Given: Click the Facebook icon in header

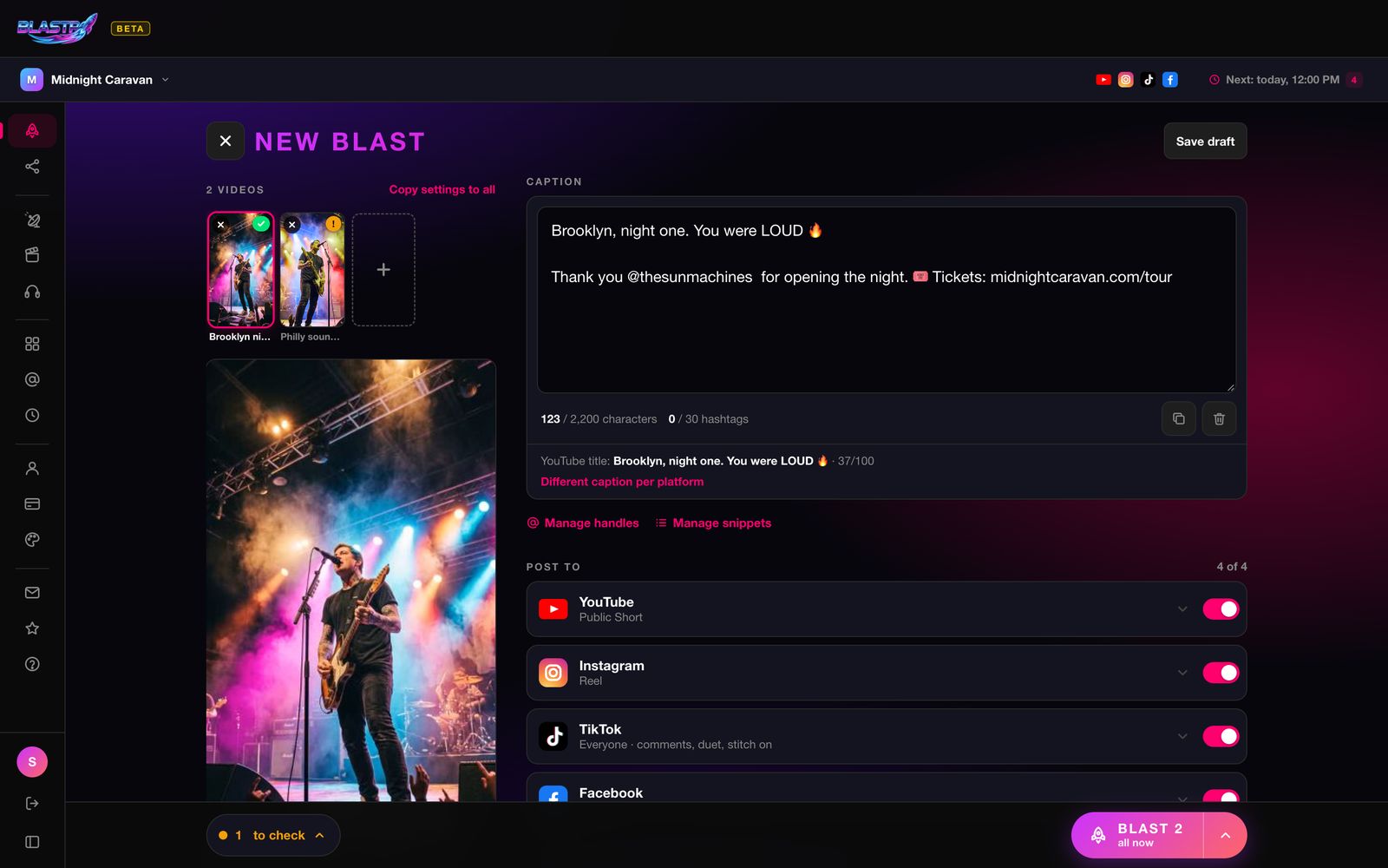Looking at the screenshot, I should [1170, 80].
